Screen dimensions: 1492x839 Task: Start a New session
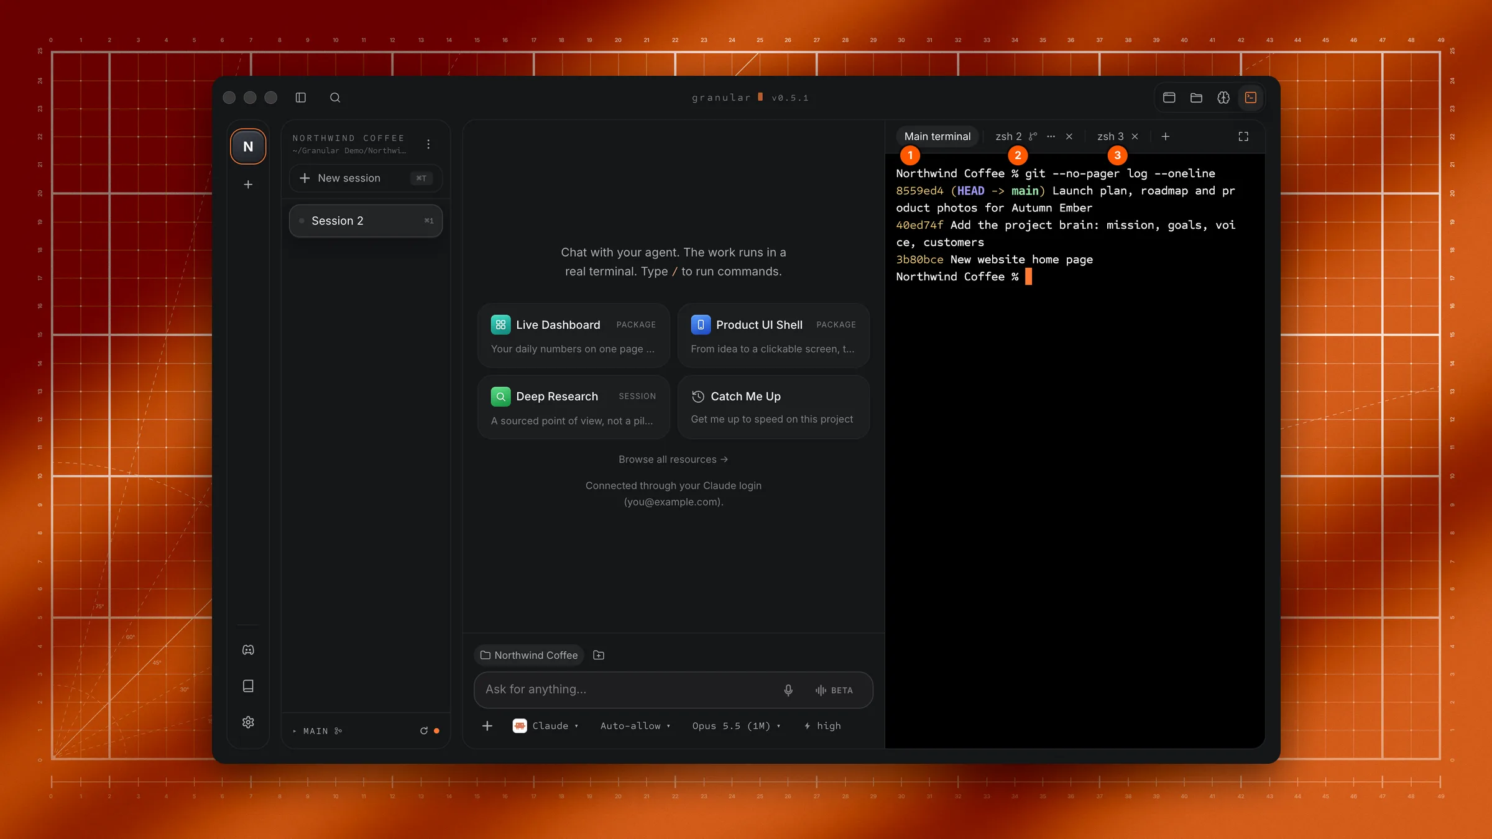pyautogui.click(x=366, y=178)
